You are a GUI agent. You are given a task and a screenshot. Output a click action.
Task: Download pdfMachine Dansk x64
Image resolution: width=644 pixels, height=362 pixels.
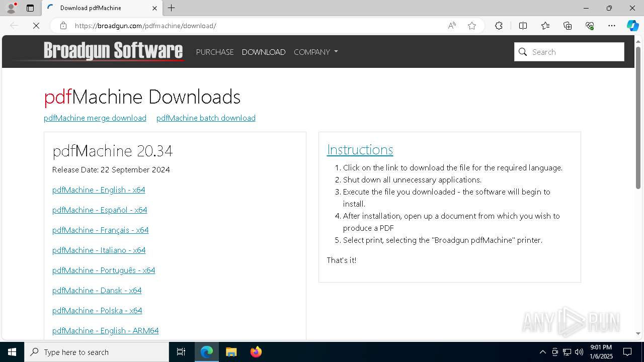click(x=97, y=290)
